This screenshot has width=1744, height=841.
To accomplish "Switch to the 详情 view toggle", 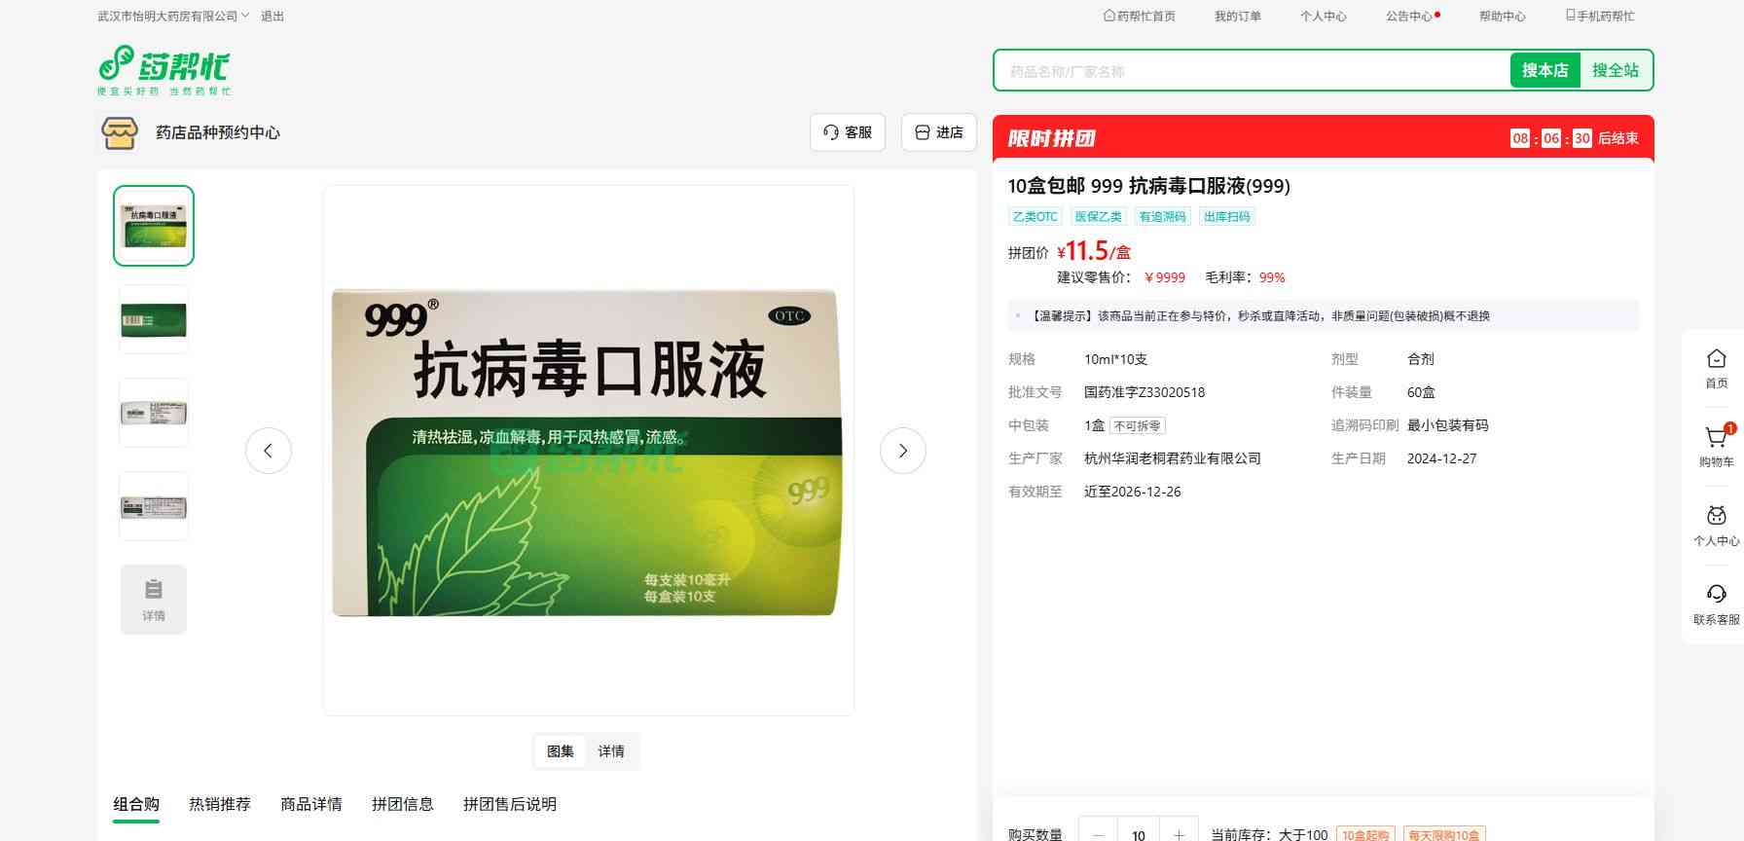I will (x=611, y=751).
